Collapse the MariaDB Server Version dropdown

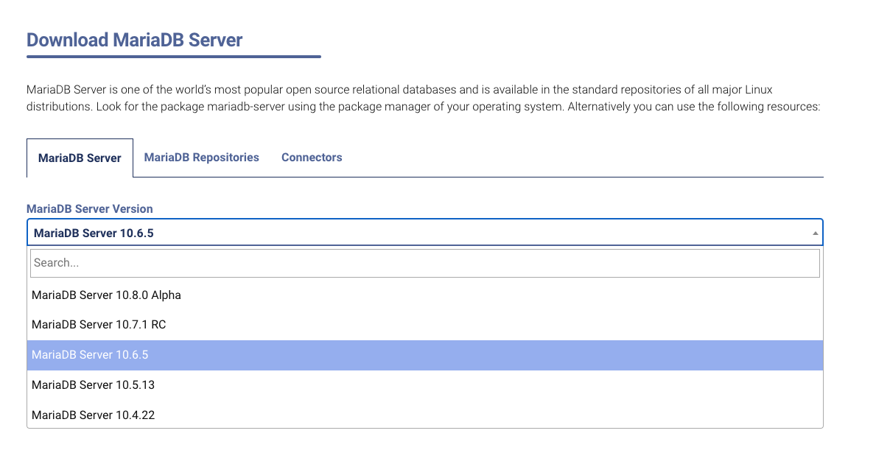(x=424, y=233)
